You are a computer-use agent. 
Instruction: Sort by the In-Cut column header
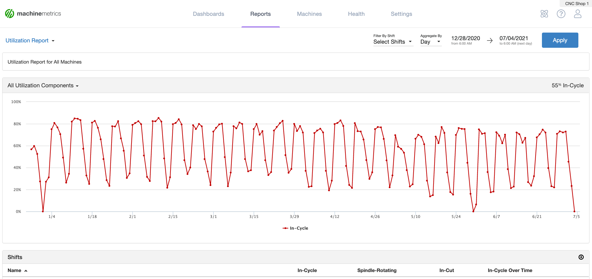447,270
